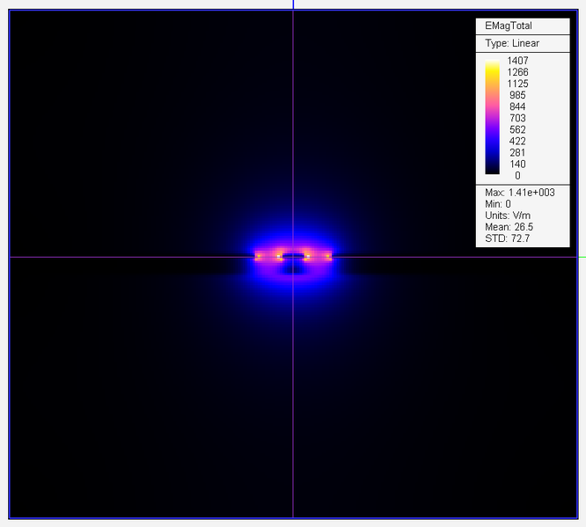Click the black bottom of the color scale bar
586x527 pixels.
click(493, 171)
